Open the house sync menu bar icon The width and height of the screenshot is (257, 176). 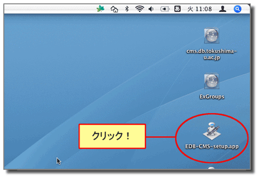114,9
